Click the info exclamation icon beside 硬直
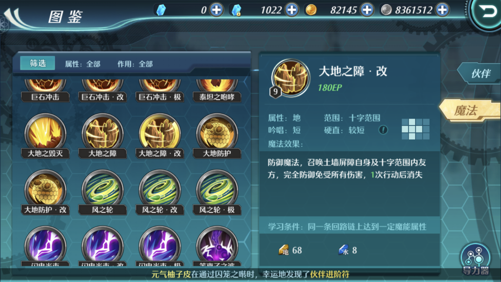The image size is (501, 282). coord(383,130)
